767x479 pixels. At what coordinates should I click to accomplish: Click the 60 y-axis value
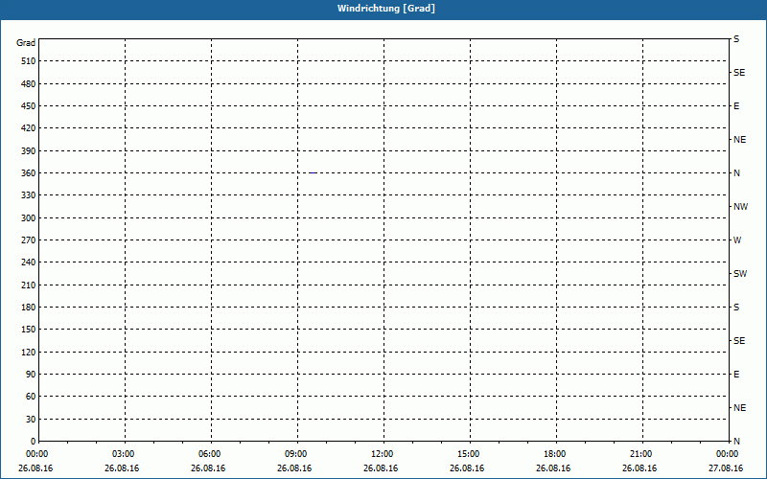31,397
